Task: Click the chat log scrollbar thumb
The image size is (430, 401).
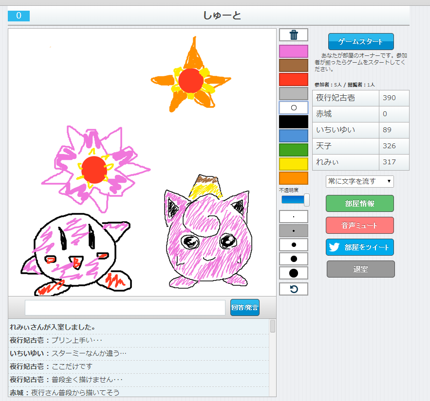Action: click(x=273, y=326)
